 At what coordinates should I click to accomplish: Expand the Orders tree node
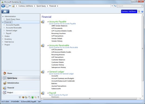(x=3, y=36)
